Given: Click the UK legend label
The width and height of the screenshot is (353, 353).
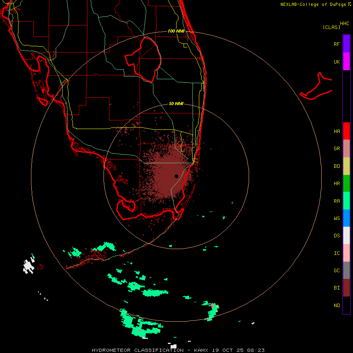Looking at the screenshot, I should point(337,62).
